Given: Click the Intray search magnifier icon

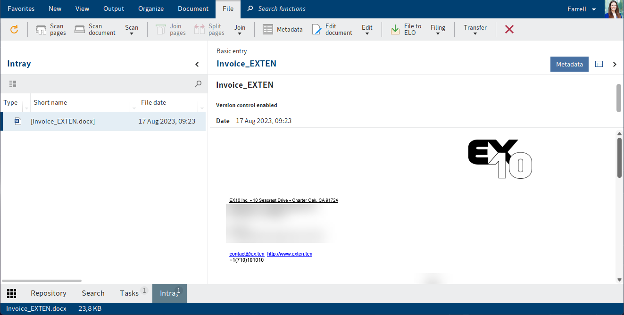Looking at the screenshot, I should [198, 84].
